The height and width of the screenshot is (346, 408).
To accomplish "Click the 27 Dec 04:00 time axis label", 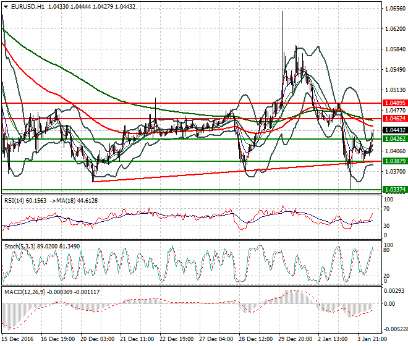I will click(x=216, y=339).
